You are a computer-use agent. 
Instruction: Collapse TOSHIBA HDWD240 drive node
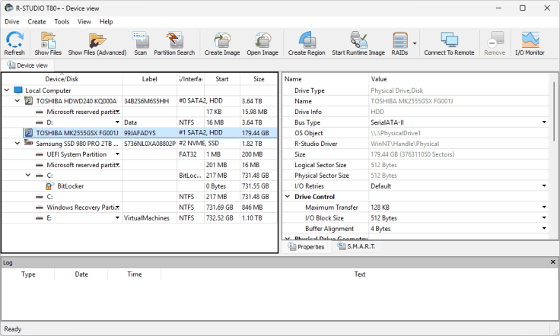[17, 101]
